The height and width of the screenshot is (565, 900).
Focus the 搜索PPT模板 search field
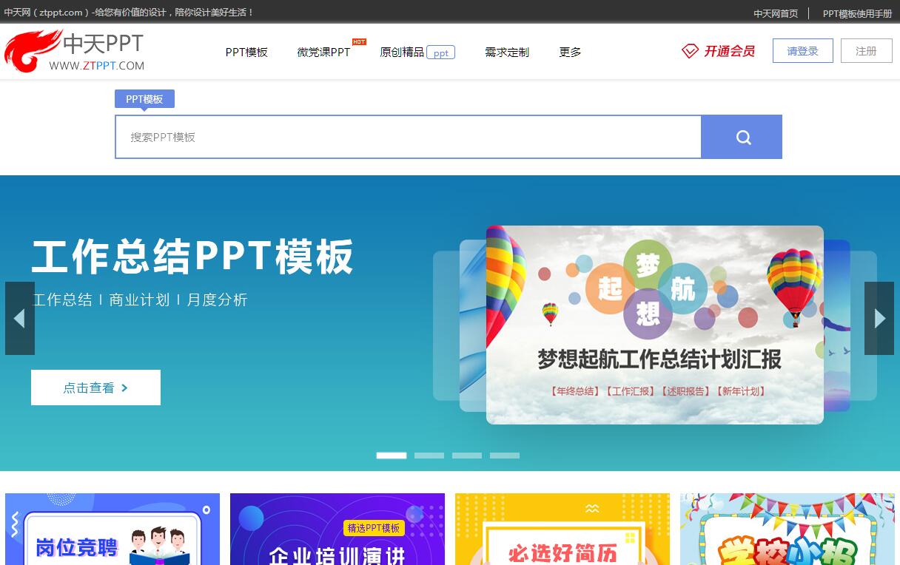click(x=407, y=137)
